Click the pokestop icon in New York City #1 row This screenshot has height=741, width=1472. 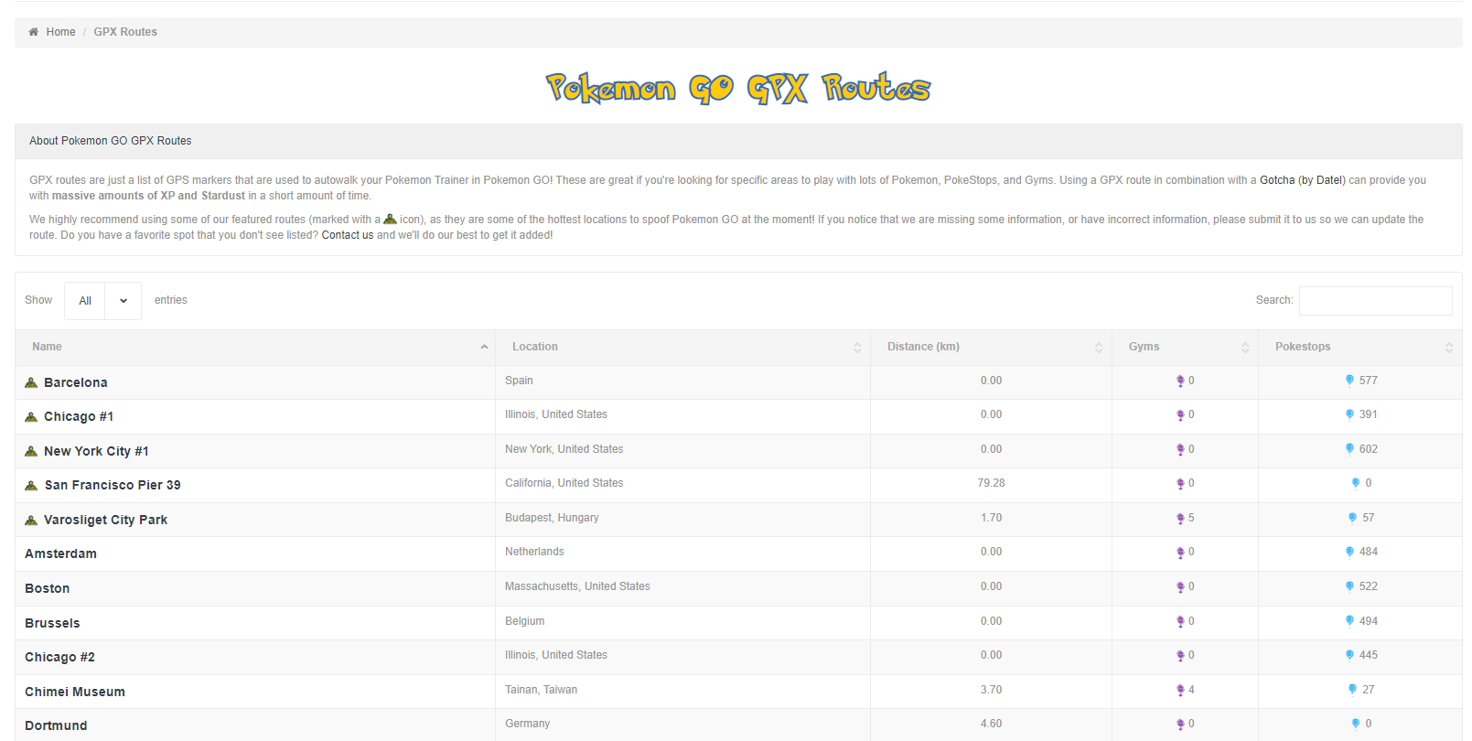tap(1349, 449)
